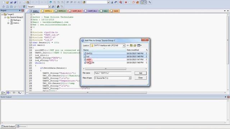Collapse the Source Group 1 node

pos(5,17)
